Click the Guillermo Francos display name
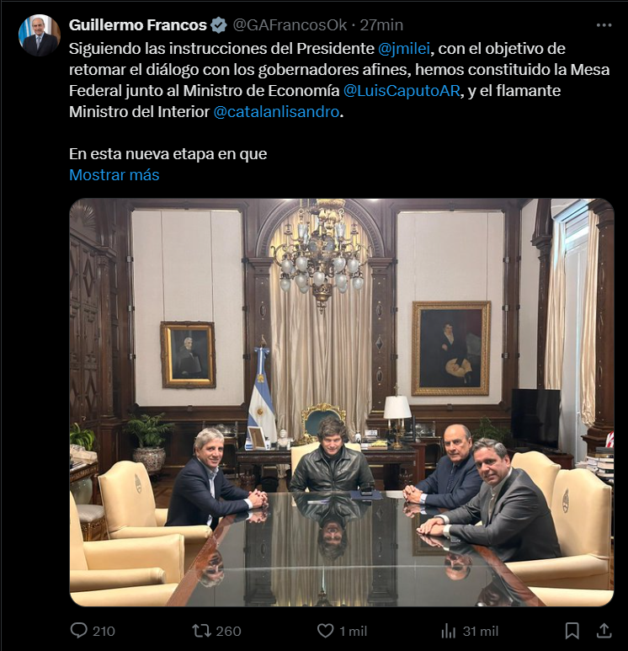 pos(137,24)
